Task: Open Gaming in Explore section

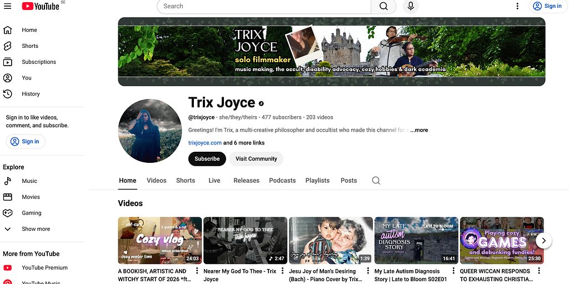Action: [x=31, y=213]
